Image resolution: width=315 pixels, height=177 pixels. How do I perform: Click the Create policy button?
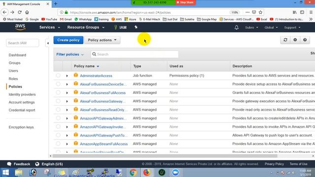(68, 40)
